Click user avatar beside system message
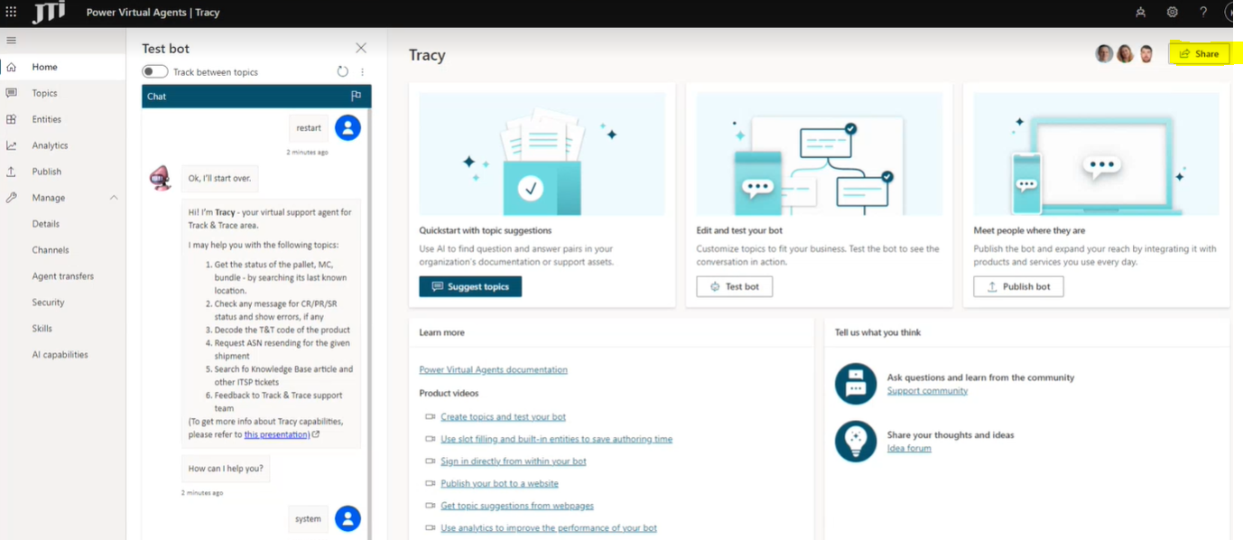This screenshot has height=540, width=1243. 348,518
